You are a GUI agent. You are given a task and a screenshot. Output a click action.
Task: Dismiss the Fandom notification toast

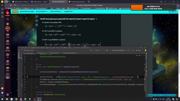click(176, 95)
